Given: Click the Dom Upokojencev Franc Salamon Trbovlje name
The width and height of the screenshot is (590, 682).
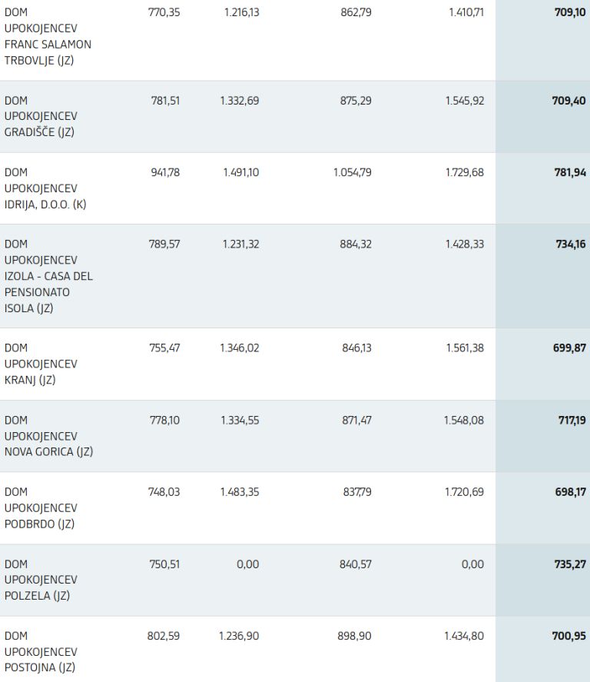Looking at the screenshot, I should 48,36.
